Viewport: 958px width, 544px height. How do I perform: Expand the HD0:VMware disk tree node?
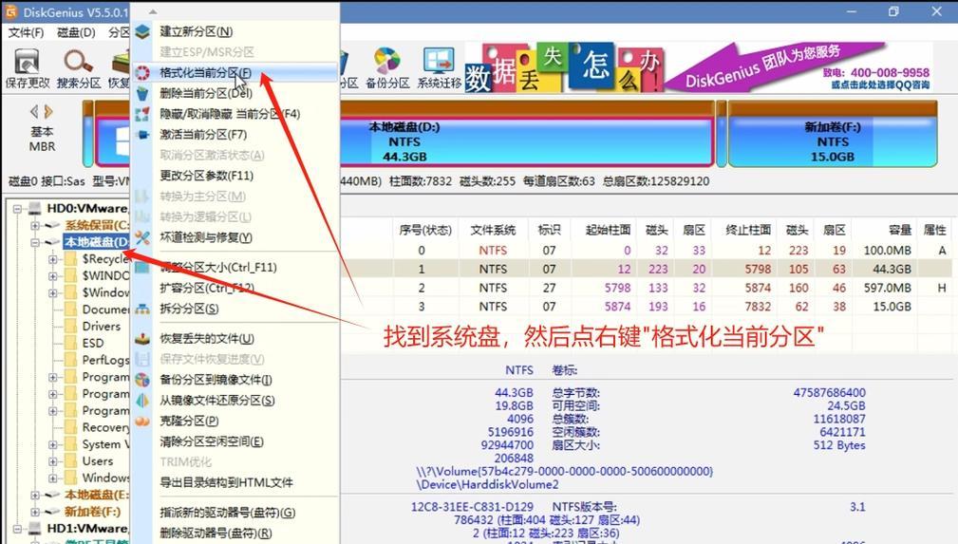(x=18, y=209)
